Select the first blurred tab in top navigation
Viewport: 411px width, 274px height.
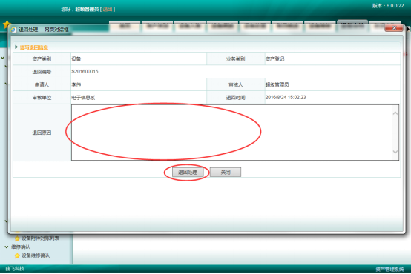(x=125, y=25)
